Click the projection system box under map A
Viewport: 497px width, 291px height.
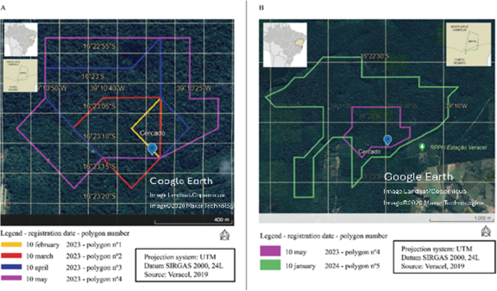(x=185, y=265)
